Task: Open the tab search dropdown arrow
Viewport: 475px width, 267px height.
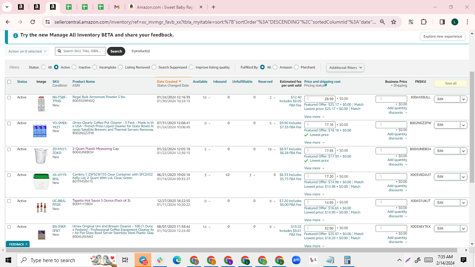Action: [x=7, y=7]
